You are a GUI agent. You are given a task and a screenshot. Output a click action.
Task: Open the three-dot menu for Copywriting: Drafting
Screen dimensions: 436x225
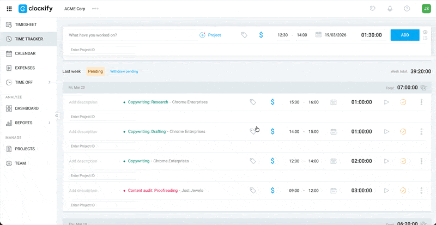[421, 131]
